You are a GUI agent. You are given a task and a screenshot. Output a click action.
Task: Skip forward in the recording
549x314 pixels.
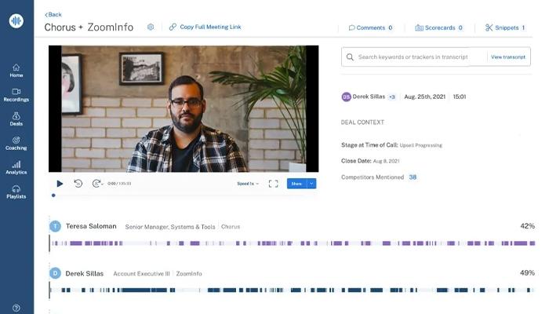(x=96, y=183)
